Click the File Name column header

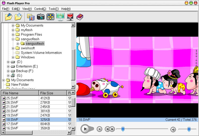(x=20, y=93)
